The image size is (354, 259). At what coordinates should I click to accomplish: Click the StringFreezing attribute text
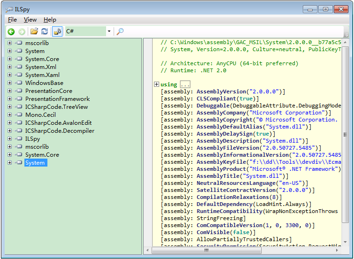click(x=220, y=218)
